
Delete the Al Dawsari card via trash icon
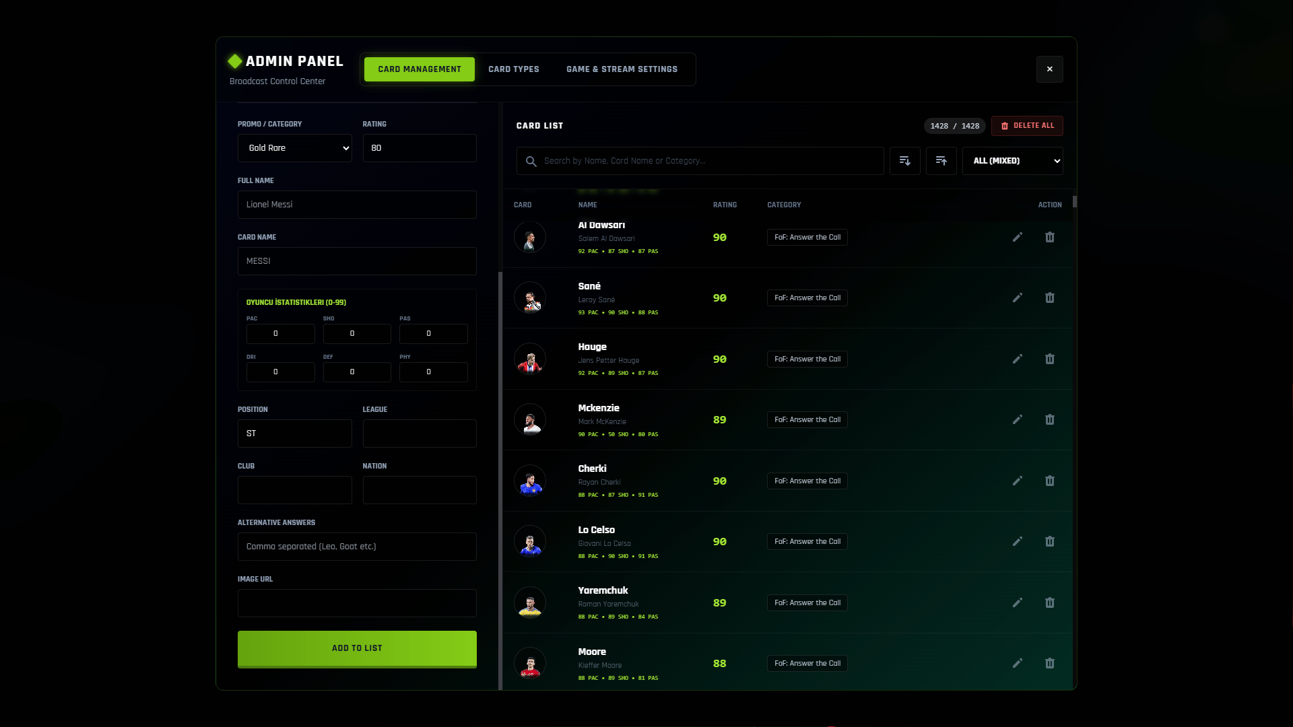point(1049,237)
